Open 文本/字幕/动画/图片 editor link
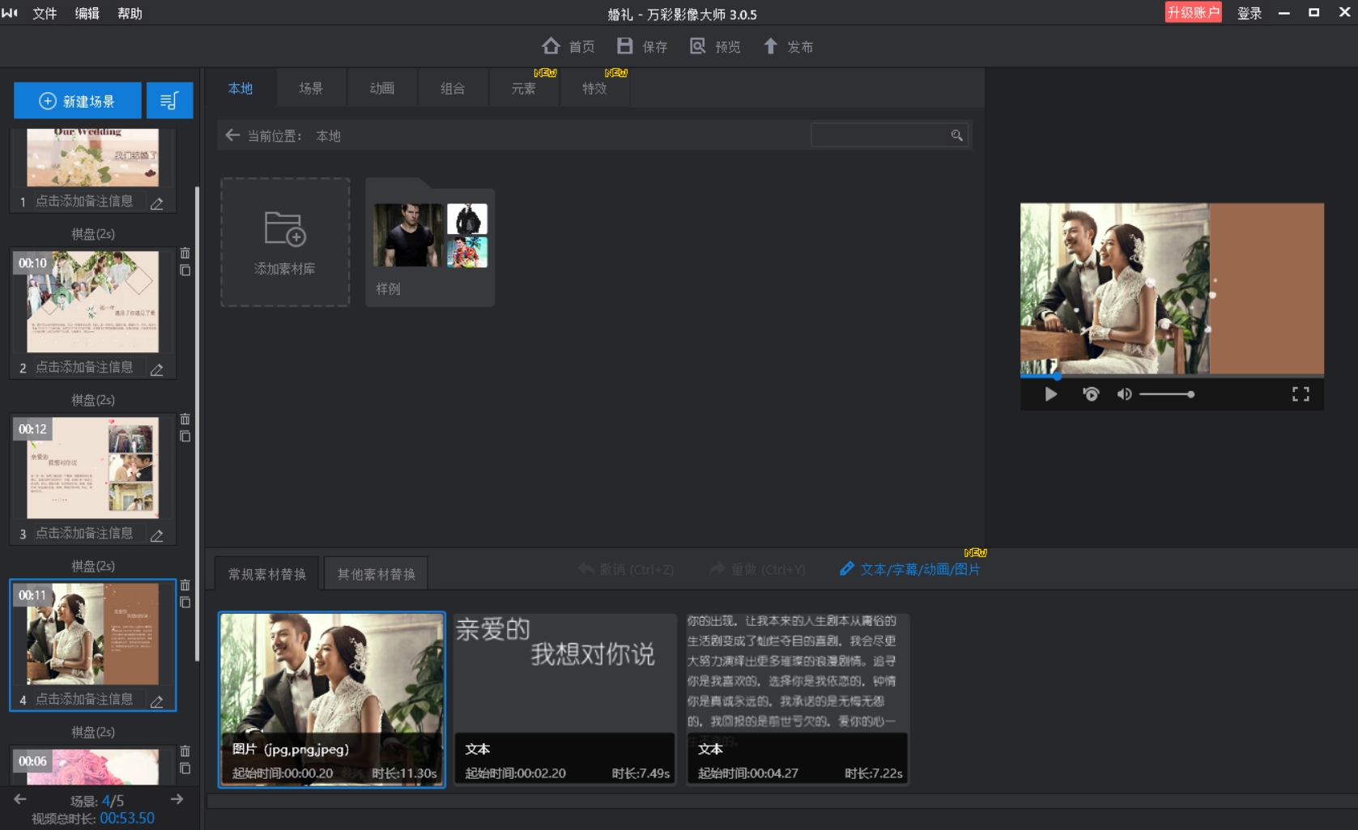Screen dimensions: 1358x830 coord(910,569)
